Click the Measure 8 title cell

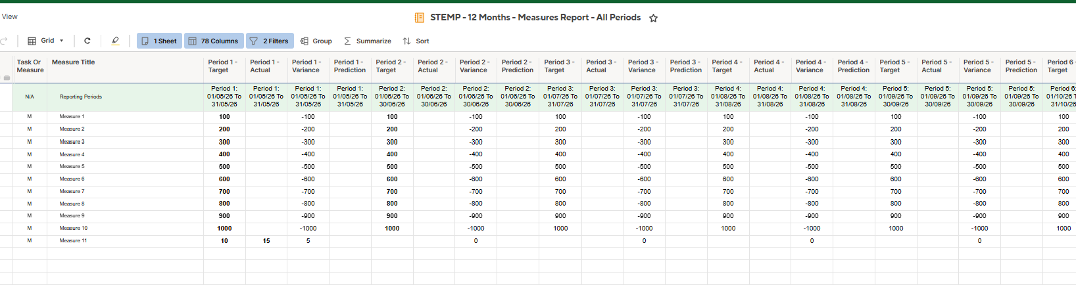(x=126, y=204)
